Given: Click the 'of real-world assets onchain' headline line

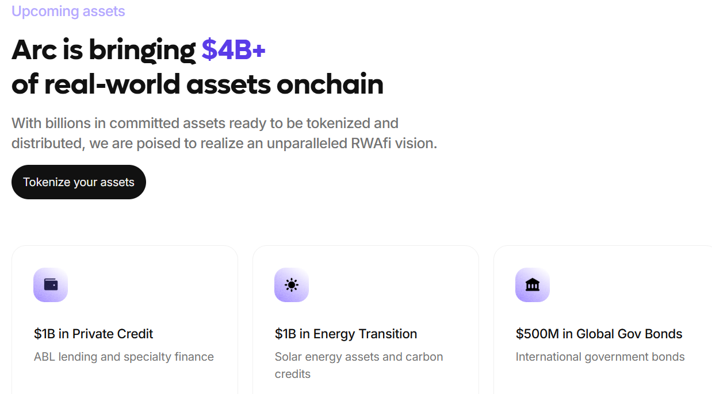Looking at the screenshot, I should point(197,84).
